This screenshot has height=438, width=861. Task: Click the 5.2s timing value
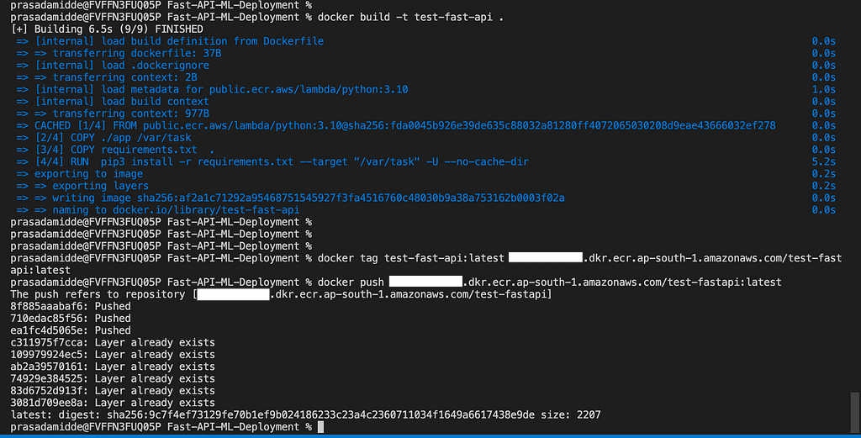[x=824, y=162]
